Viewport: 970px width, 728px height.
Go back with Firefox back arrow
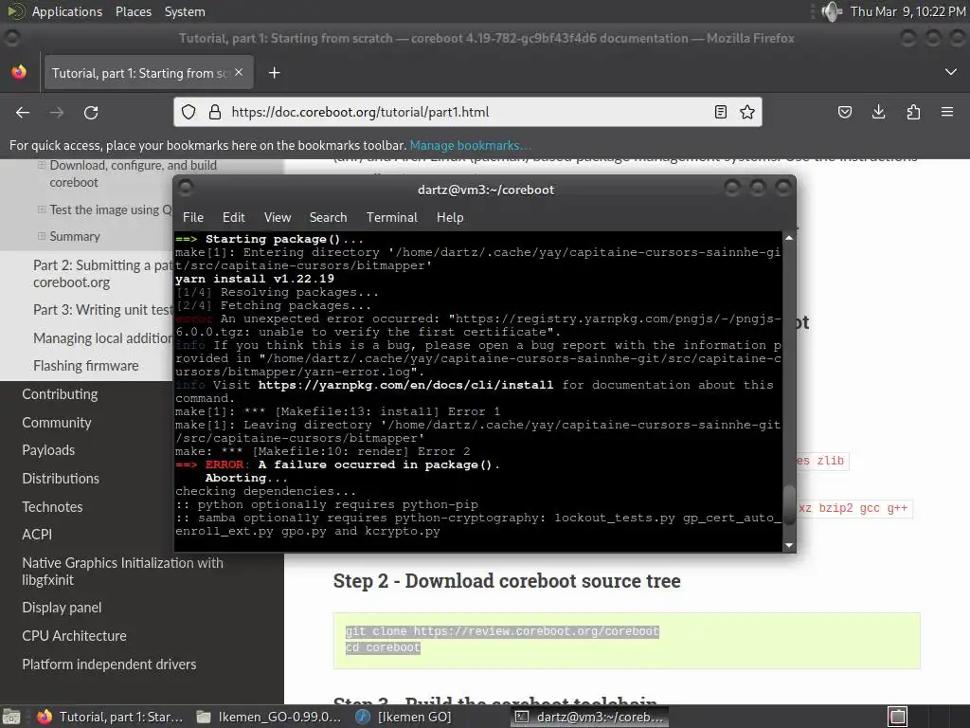[x=23, y=113]
